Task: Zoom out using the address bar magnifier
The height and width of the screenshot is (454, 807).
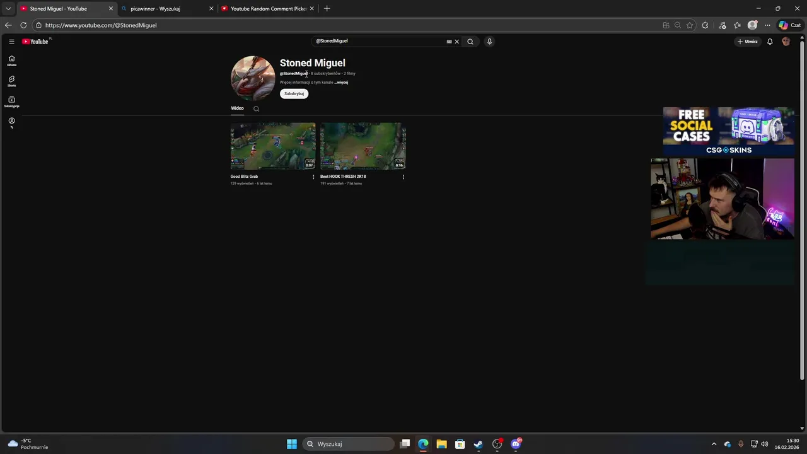Action: point(678,25)
